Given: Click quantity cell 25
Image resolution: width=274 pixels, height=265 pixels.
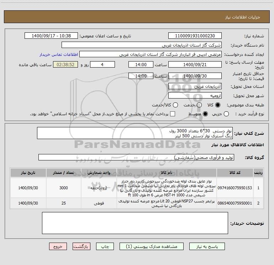Looking at the screenshot, I should pos(64,203).
